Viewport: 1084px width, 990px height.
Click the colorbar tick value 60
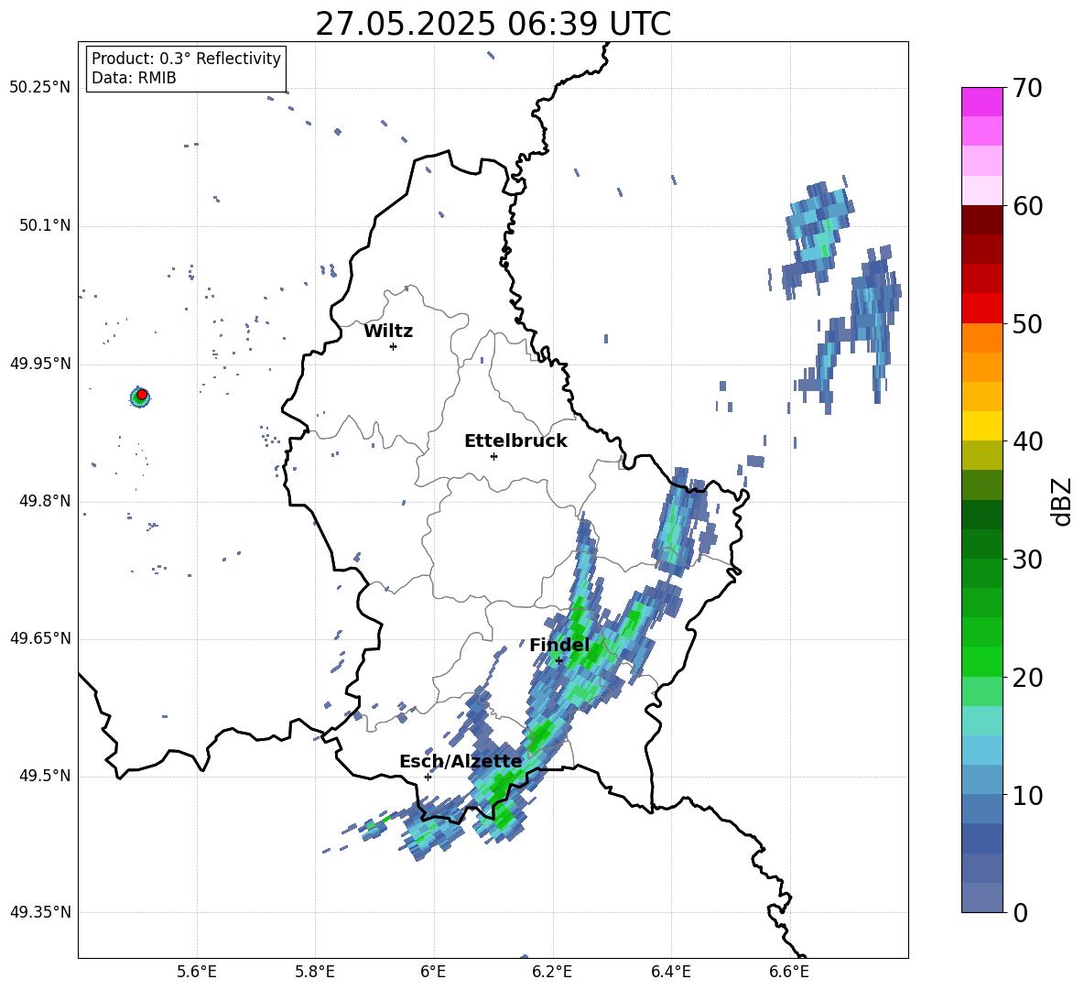(x=1027, y=206)
